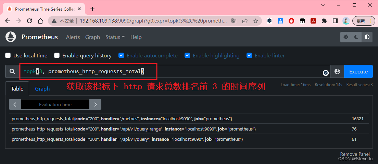The width and height of the screenshot is (378, 164).
Task: Open the blue hexagon extension
Action: tap(269, 21)
